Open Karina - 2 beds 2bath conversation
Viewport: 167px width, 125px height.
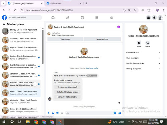coord(21,57)
